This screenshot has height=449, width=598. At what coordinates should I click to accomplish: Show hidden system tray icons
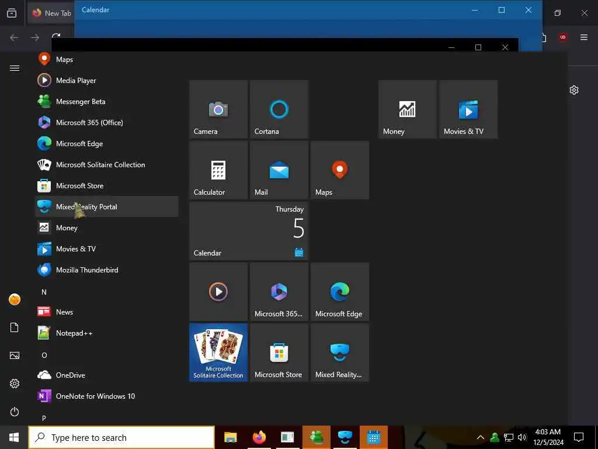click(481, 437)
